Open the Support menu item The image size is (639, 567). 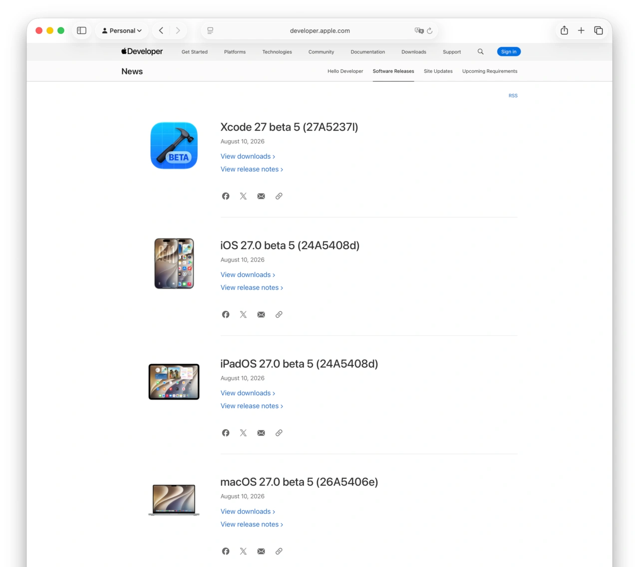(x=452, y=52)
